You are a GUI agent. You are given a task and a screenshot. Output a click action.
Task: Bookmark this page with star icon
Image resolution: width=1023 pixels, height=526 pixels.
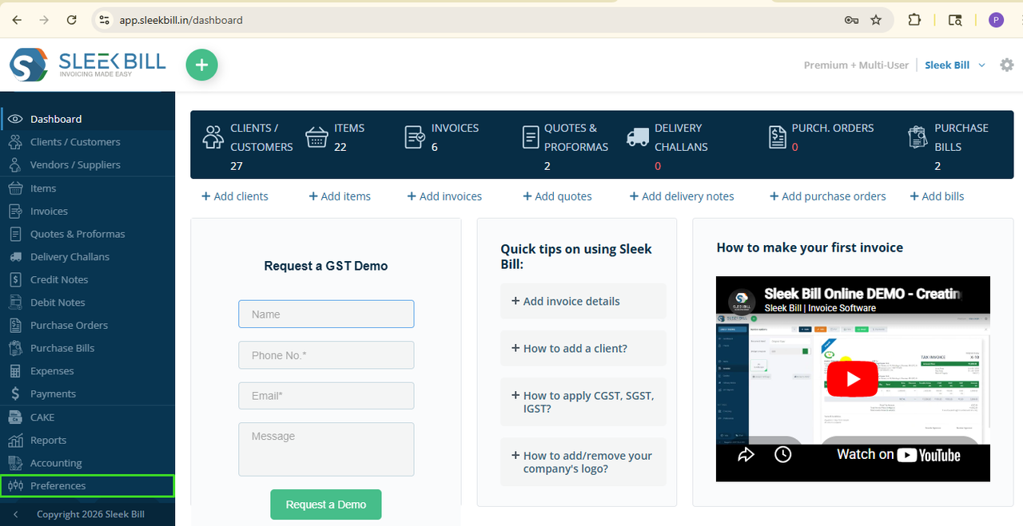click(876, 20)
